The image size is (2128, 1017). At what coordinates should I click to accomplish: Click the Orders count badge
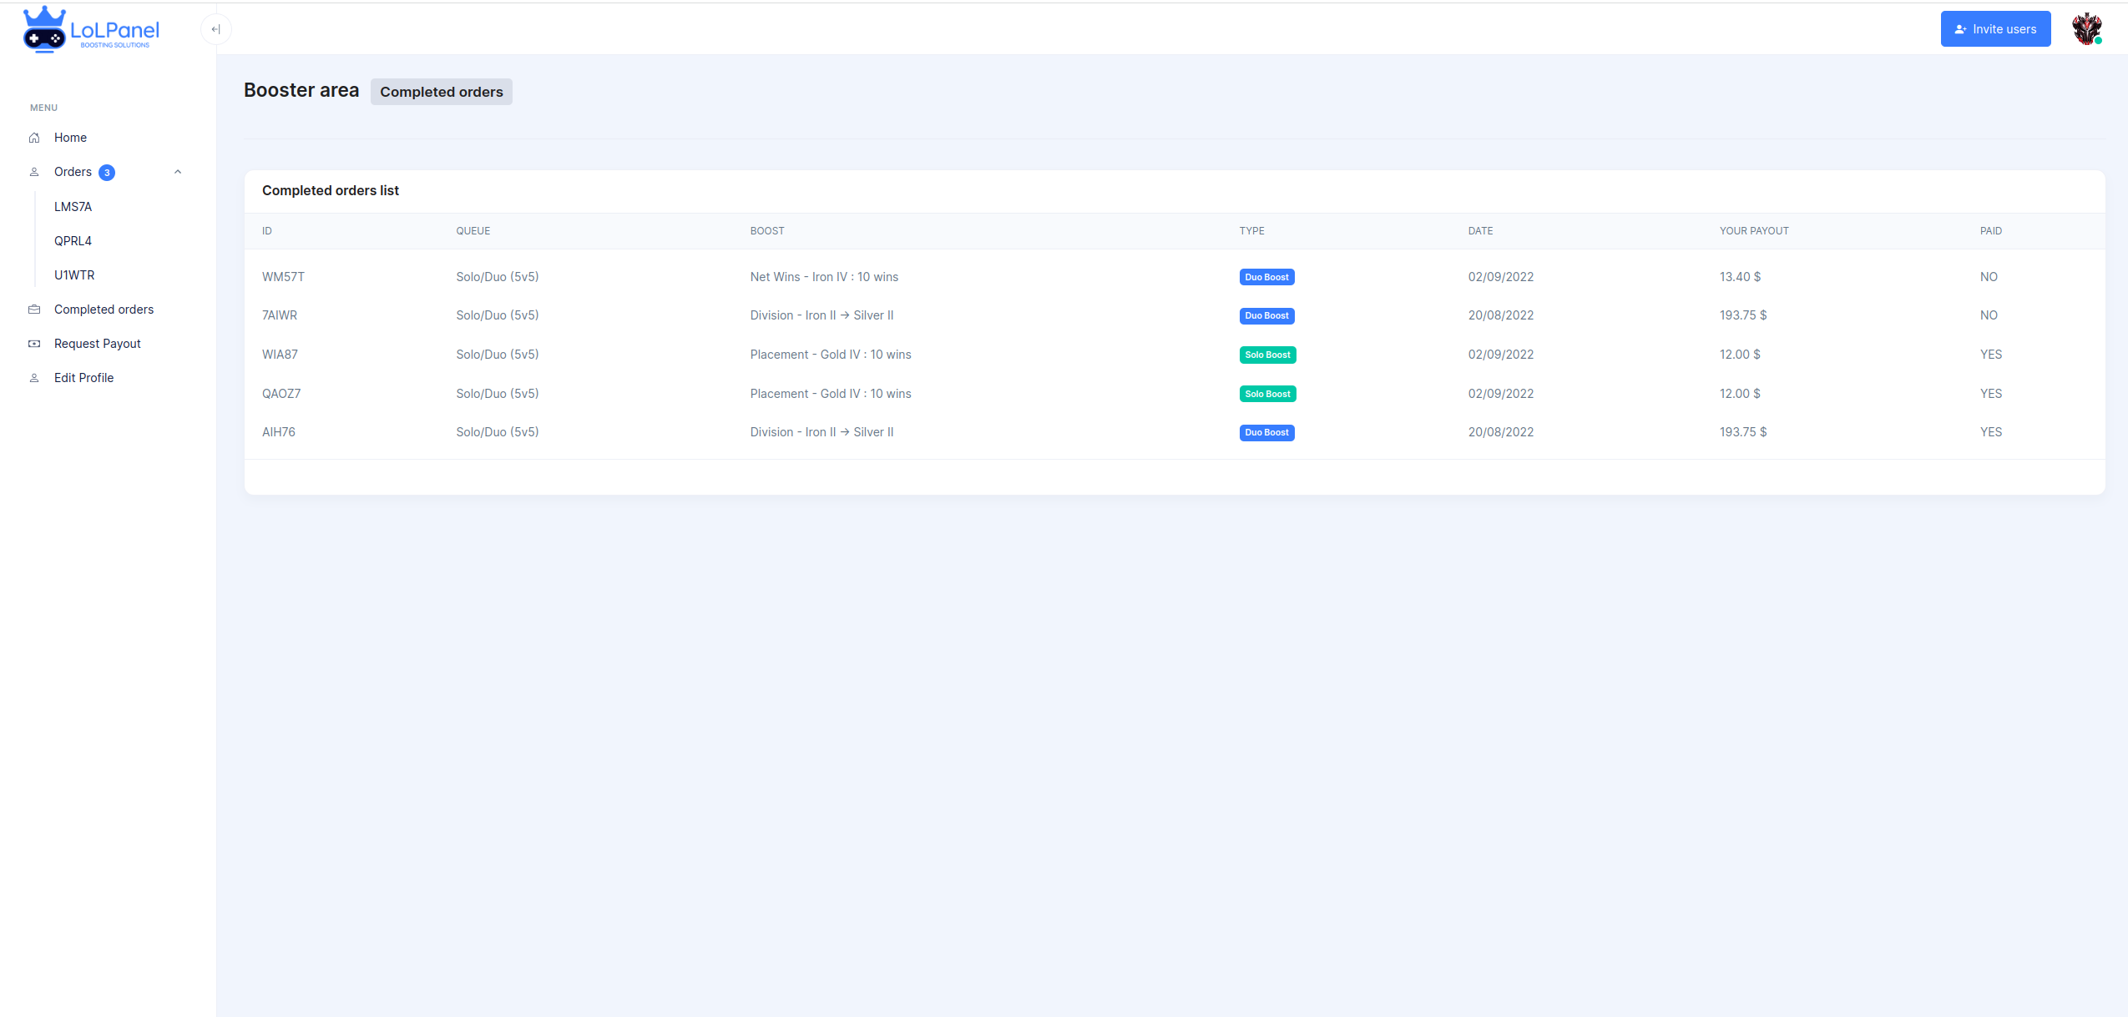pos(107,173)
